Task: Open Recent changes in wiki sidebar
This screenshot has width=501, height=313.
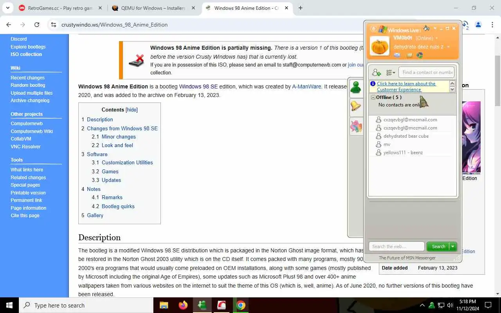Action: pos(27,78)
